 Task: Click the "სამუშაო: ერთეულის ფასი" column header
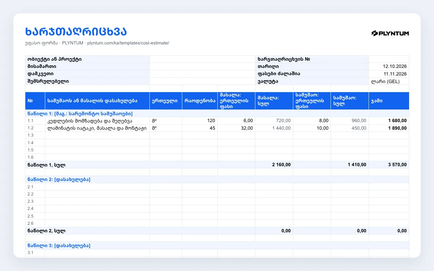point(312,101)
